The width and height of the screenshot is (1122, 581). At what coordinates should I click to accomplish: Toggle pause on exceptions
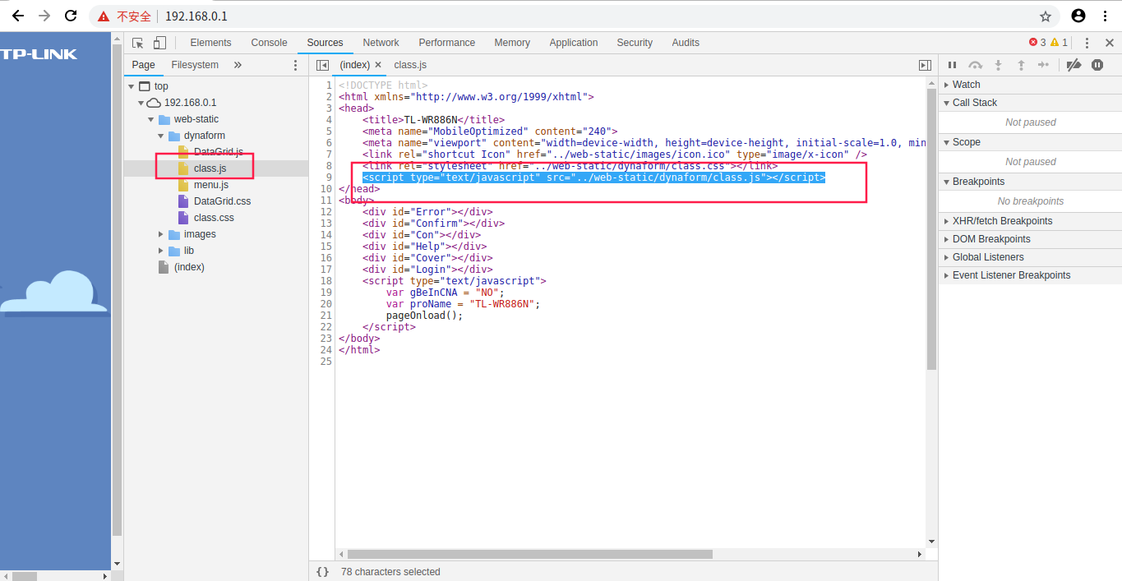coord(1097,65)
